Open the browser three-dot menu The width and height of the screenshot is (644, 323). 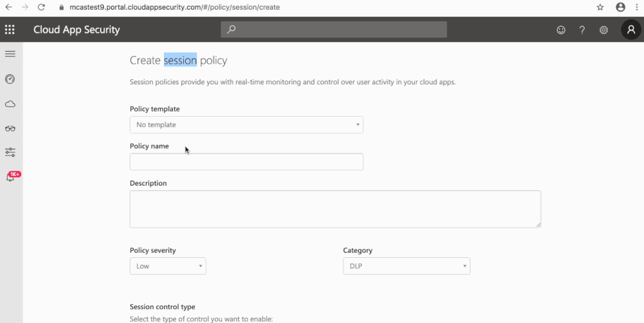coord(636,7)
